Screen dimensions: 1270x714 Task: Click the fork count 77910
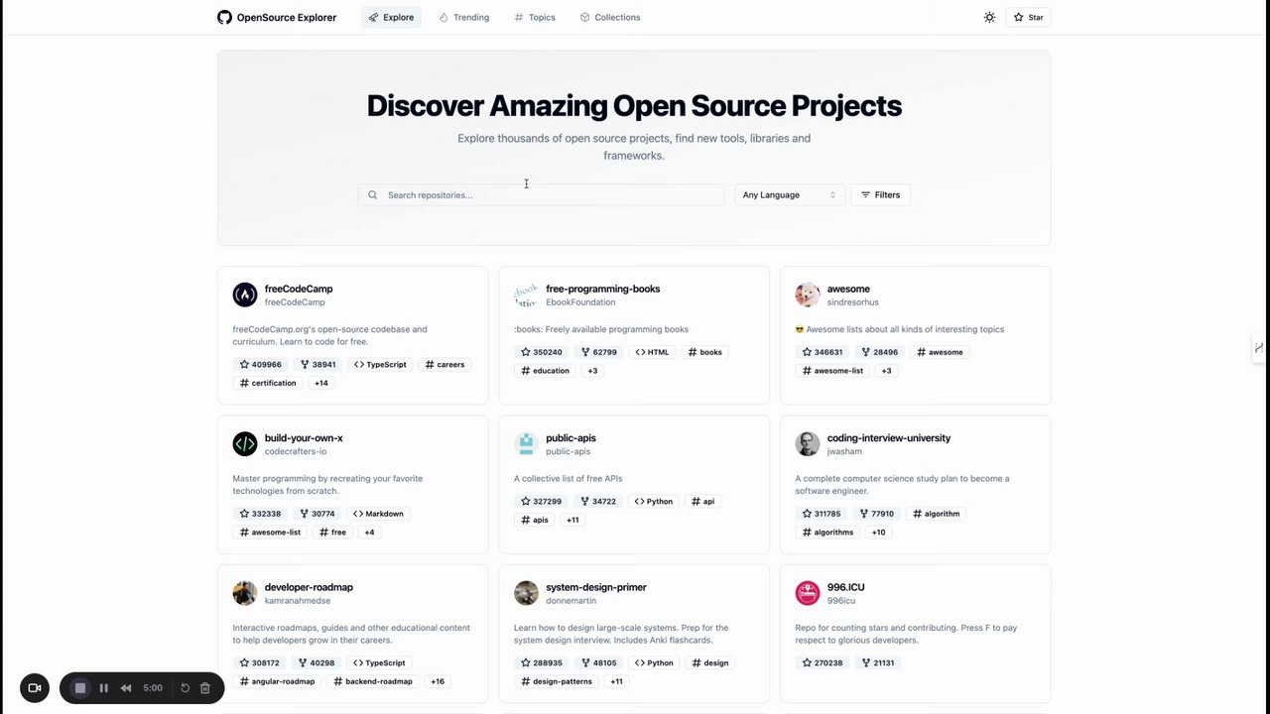tap(877, 514)
